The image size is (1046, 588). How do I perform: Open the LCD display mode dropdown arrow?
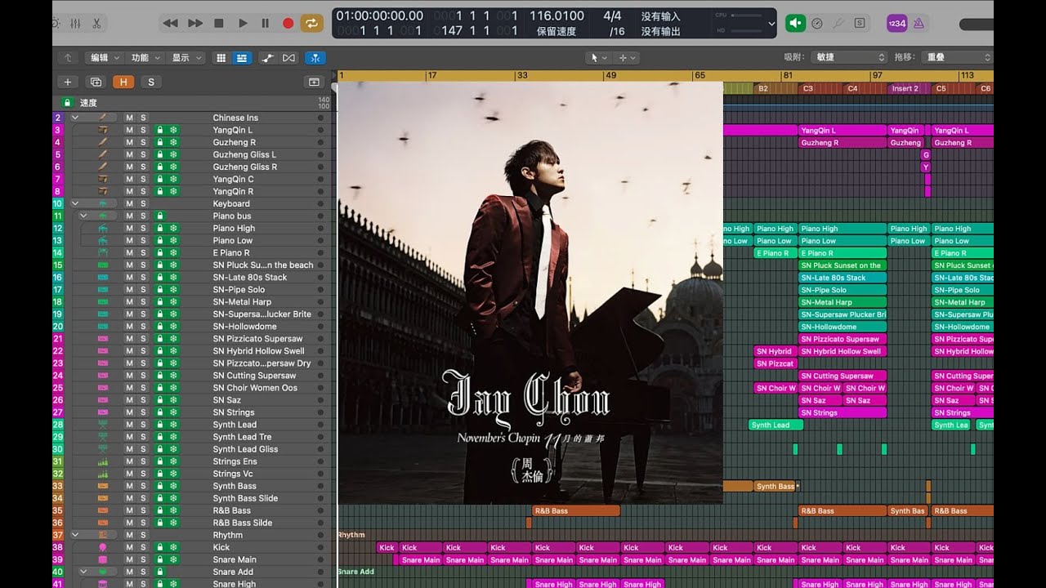pos(771,24)
